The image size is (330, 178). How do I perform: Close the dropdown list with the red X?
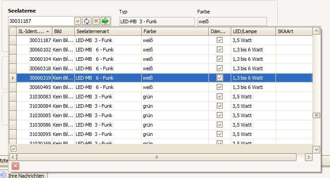(15, 166)
